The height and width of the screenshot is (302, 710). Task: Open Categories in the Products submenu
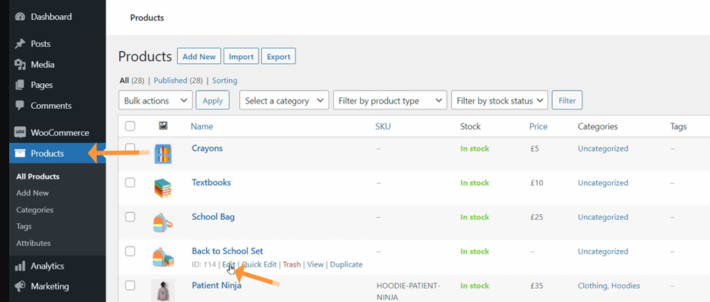(35, 210)
